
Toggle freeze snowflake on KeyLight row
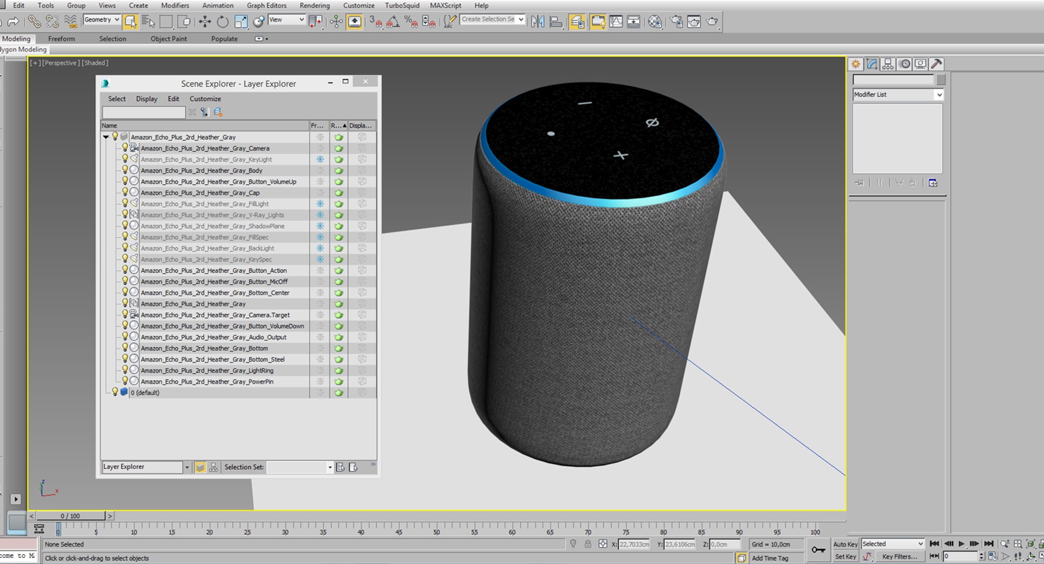[x=320, y=159]
